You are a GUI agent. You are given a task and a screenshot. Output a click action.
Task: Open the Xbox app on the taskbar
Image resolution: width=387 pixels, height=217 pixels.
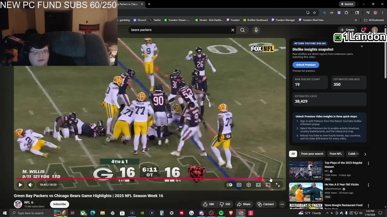pyautogui.click(x=83, y=213)
